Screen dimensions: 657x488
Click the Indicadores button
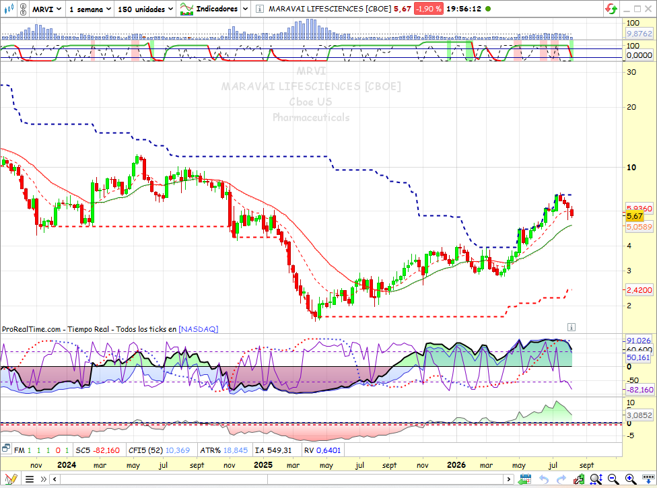[x=209, y=9]
